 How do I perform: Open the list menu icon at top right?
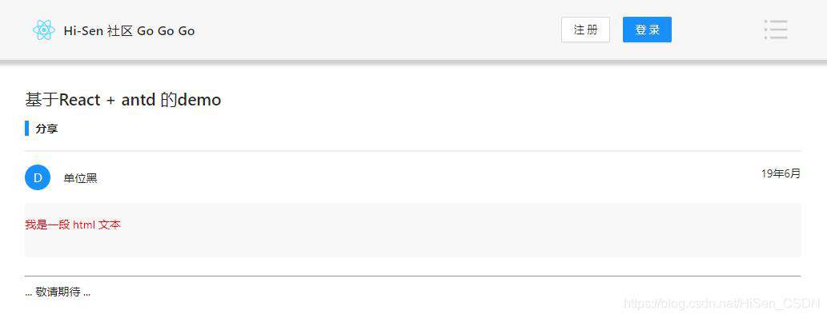[x=775, y=30]
